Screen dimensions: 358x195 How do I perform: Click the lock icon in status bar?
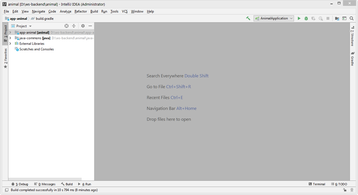345,190
